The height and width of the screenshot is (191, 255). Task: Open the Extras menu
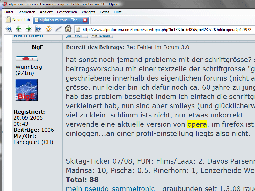(104, 12)
